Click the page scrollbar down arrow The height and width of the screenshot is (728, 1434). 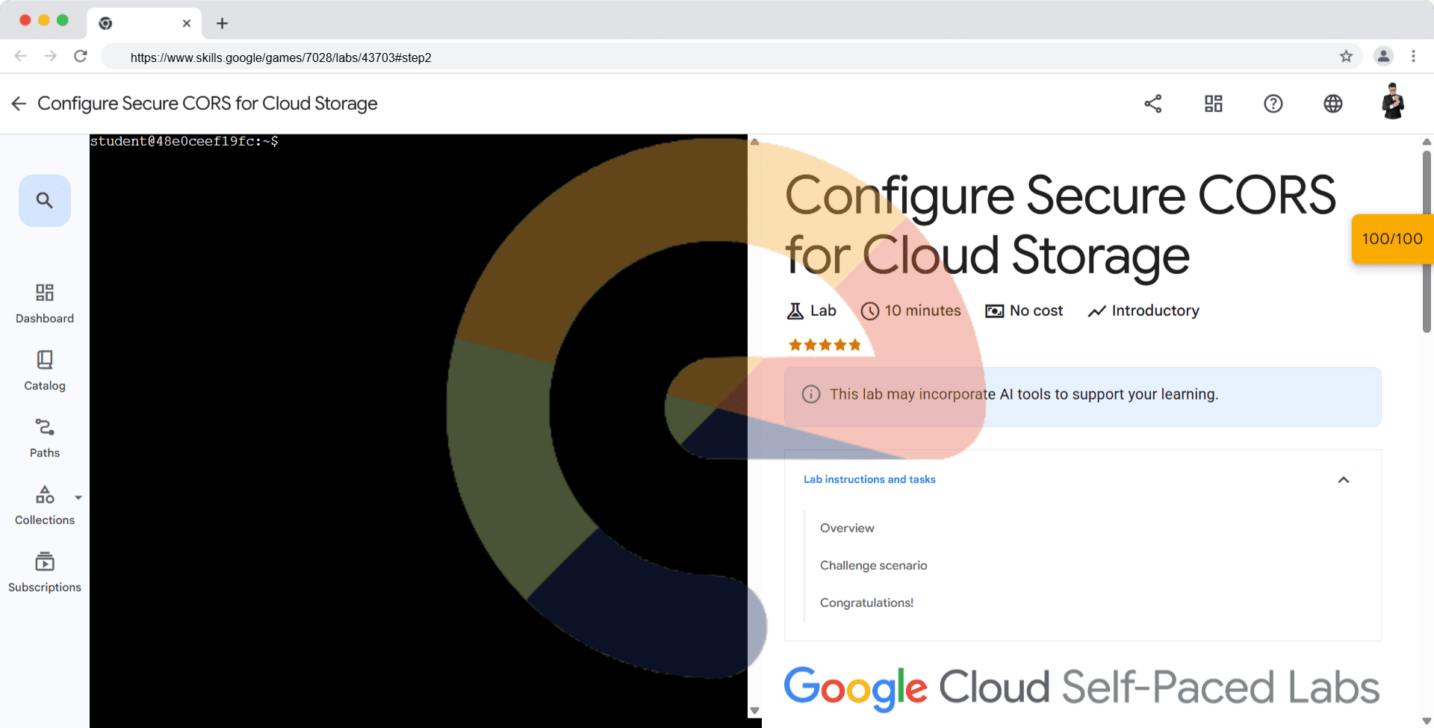1427,721
